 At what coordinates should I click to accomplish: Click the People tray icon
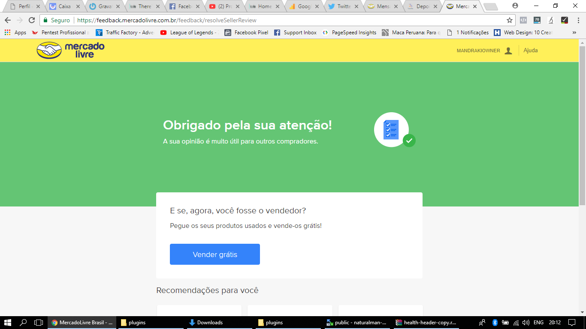[482, 323]
